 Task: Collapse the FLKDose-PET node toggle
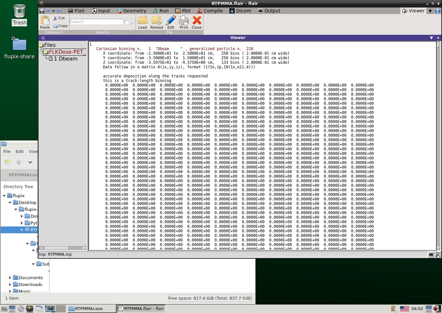[x=41, y=52]
